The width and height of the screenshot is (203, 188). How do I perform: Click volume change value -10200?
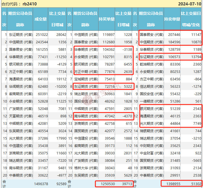click(x=60, y=86)
